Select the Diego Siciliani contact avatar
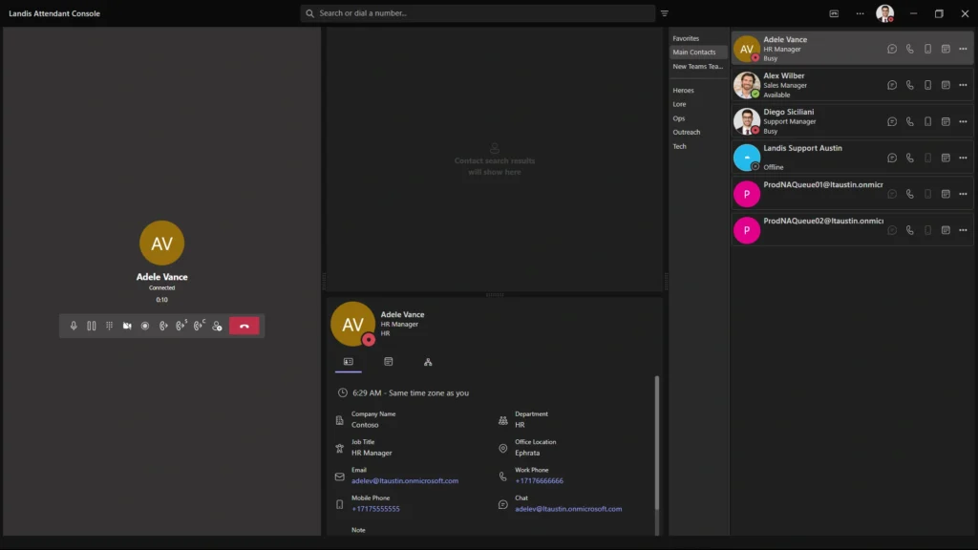978x550 pixels. click(747, 121)
